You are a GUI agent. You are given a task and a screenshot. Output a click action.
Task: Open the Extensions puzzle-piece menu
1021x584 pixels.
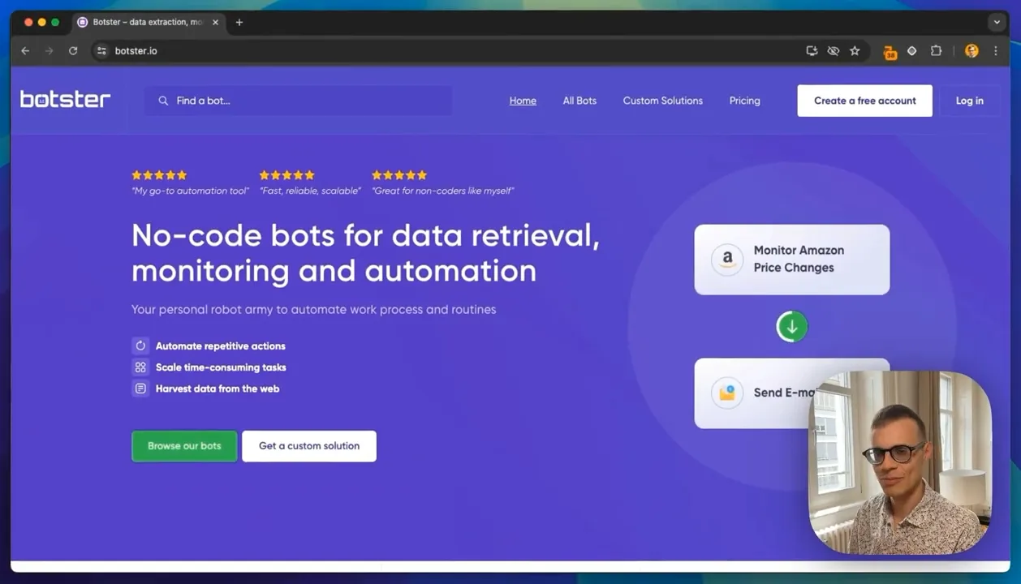click(936, 50)
